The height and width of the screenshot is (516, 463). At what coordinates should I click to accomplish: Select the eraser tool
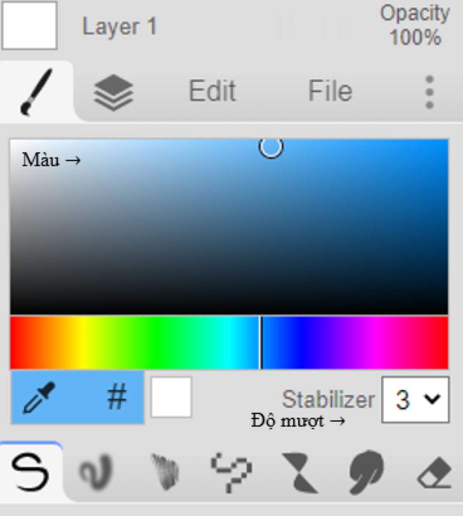tap(435, 472)
